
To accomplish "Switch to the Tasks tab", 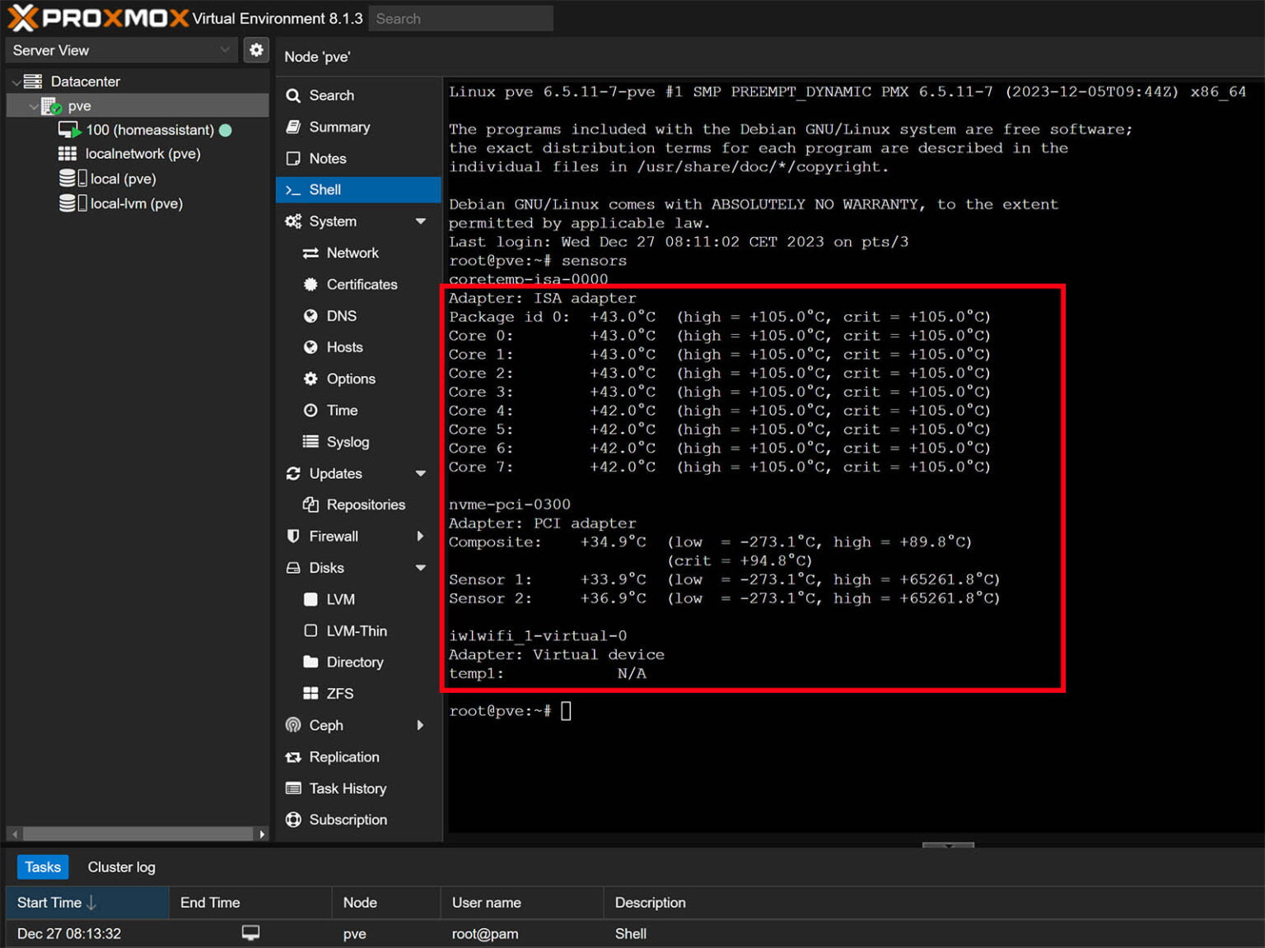I will point(42,867).
